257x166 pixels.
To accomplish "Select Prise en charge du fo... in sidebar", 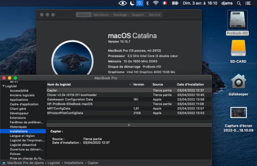I will click(x=27, y=158).
